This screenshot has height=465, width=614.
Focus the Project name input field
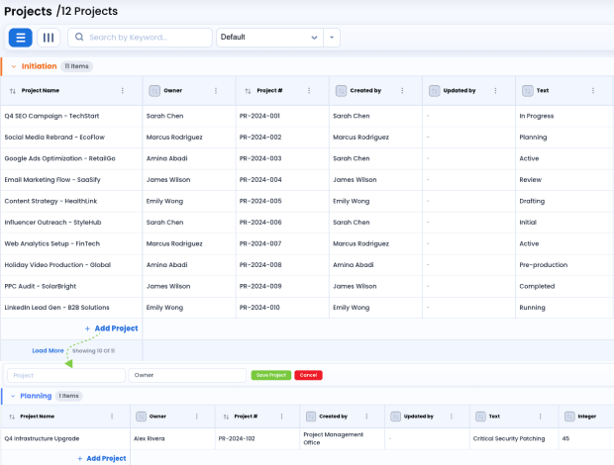[66, 375]
